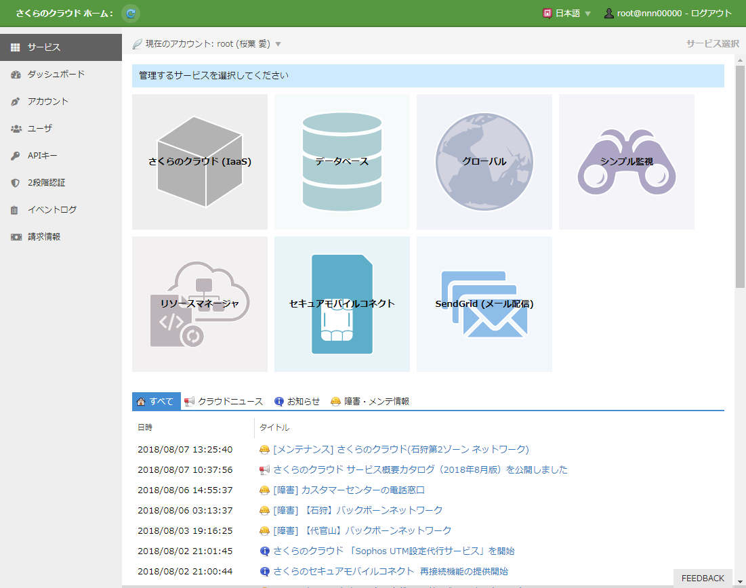The image size is (746, 588).
Task: Open シンプル監視 via the binoculars icon
Action: [625, 161]
